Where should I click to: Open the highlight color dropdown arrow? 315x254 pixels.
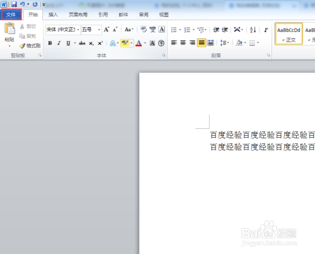(132, 43)
